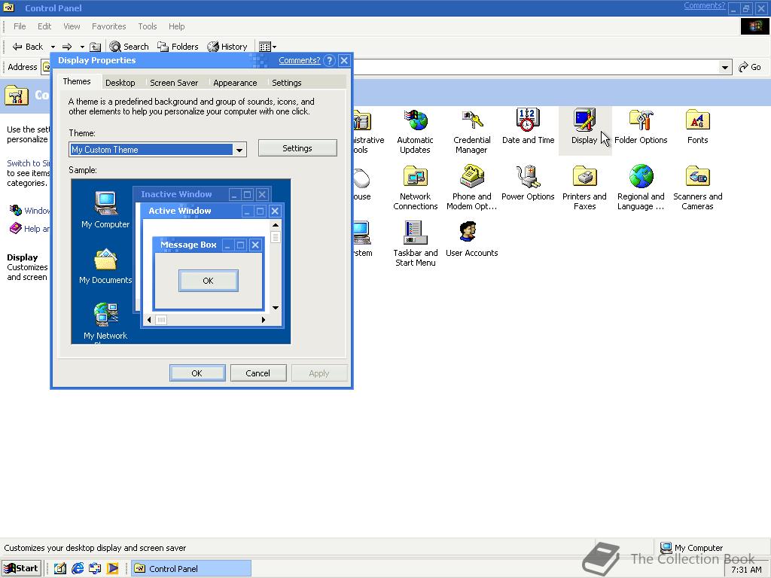Click the Go button beside Address bar
Image resolution: width=771 pixels, height=578 pixels.
749,67
